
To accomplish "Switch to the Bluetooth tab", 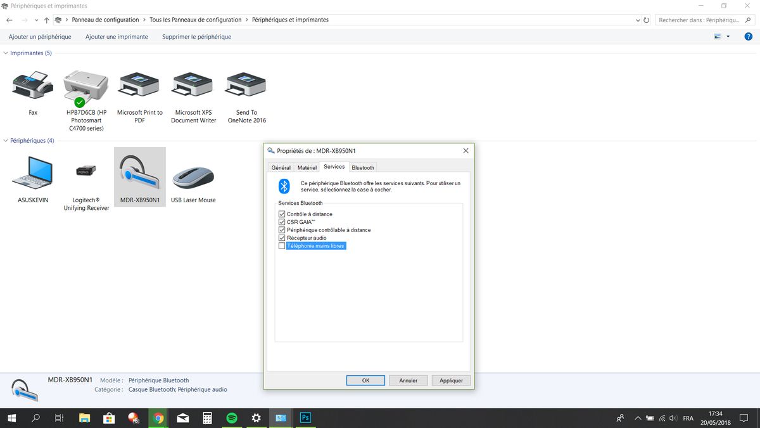I will point(363,167).
